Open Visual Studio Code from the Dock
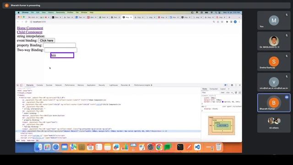The width and height of the screenshot is (293, 165). coord(197,147)
